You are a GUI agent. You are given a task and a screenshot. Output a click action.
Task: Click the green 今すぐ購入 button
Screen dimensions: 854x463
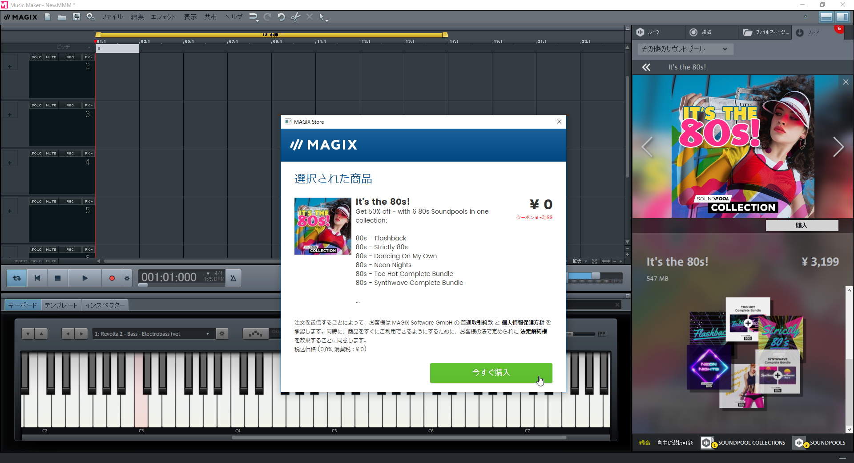click(491, 373)
